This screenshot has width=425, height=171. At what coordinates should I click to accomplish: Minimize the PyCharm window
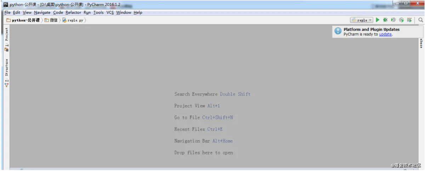[396, 3]
